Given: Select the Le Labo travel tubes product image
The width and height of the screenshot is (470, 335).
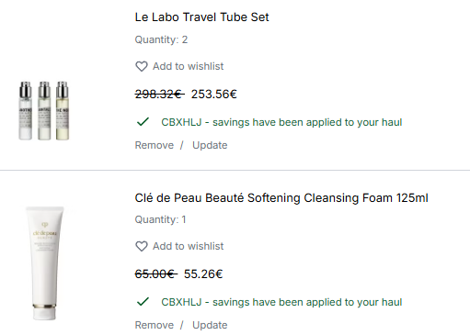Looking at the screenshot, I should click(x=44, y=111).
